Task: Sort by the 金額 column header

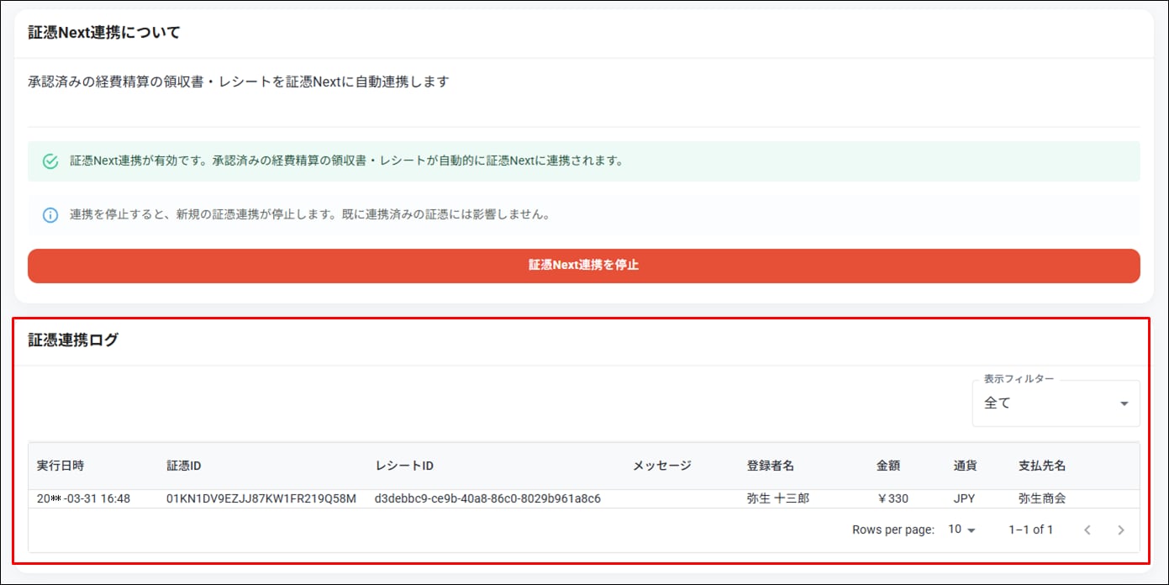Action: click(x=888, y=466)
